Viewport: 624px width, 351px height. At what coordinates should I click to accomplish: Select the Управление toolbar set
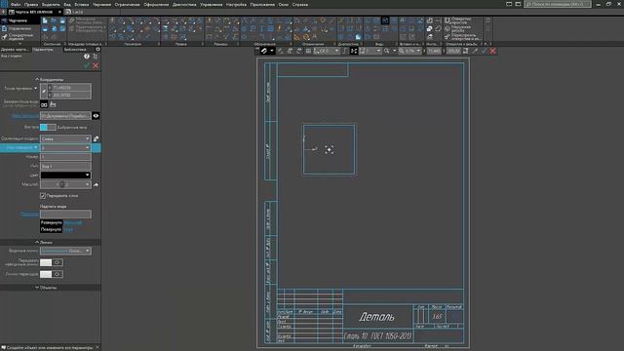[19, 28]
